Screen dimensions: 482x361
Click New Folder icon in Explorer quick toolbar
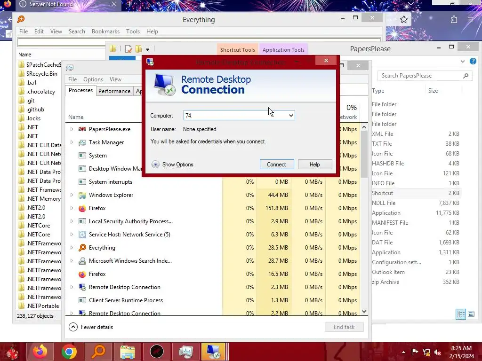[139, 49]
